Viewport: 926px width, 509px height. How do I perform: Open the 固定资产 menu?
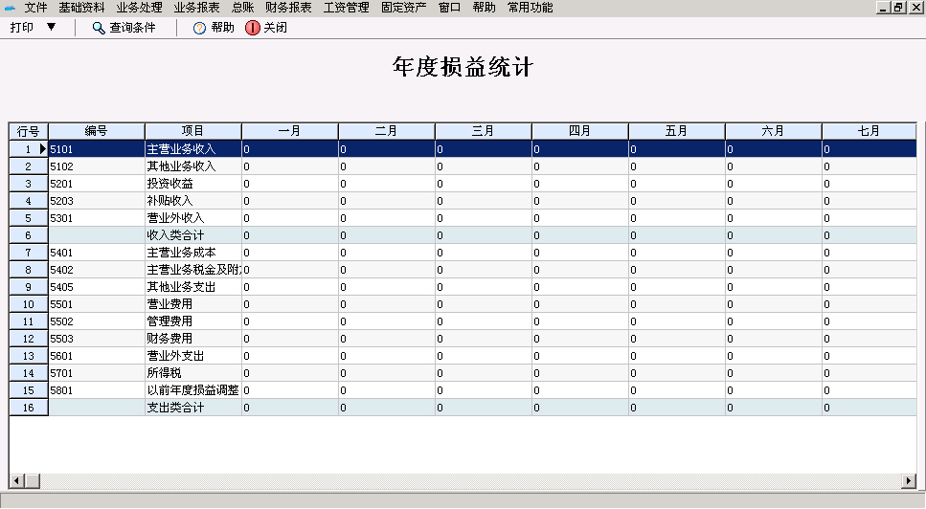pyautogui.click(x=403, y=8)
